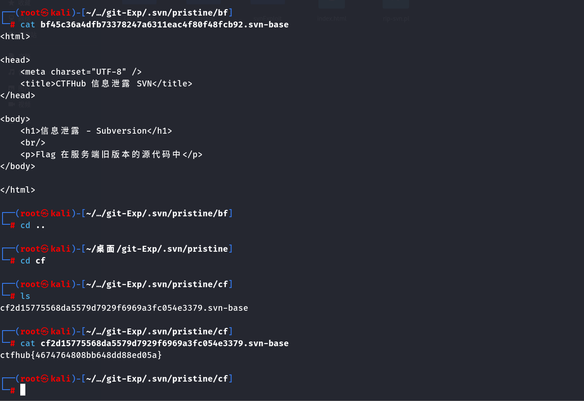Click the faint svnExploit folder behind the terminal
584x401 pixels.
(267, 18)
